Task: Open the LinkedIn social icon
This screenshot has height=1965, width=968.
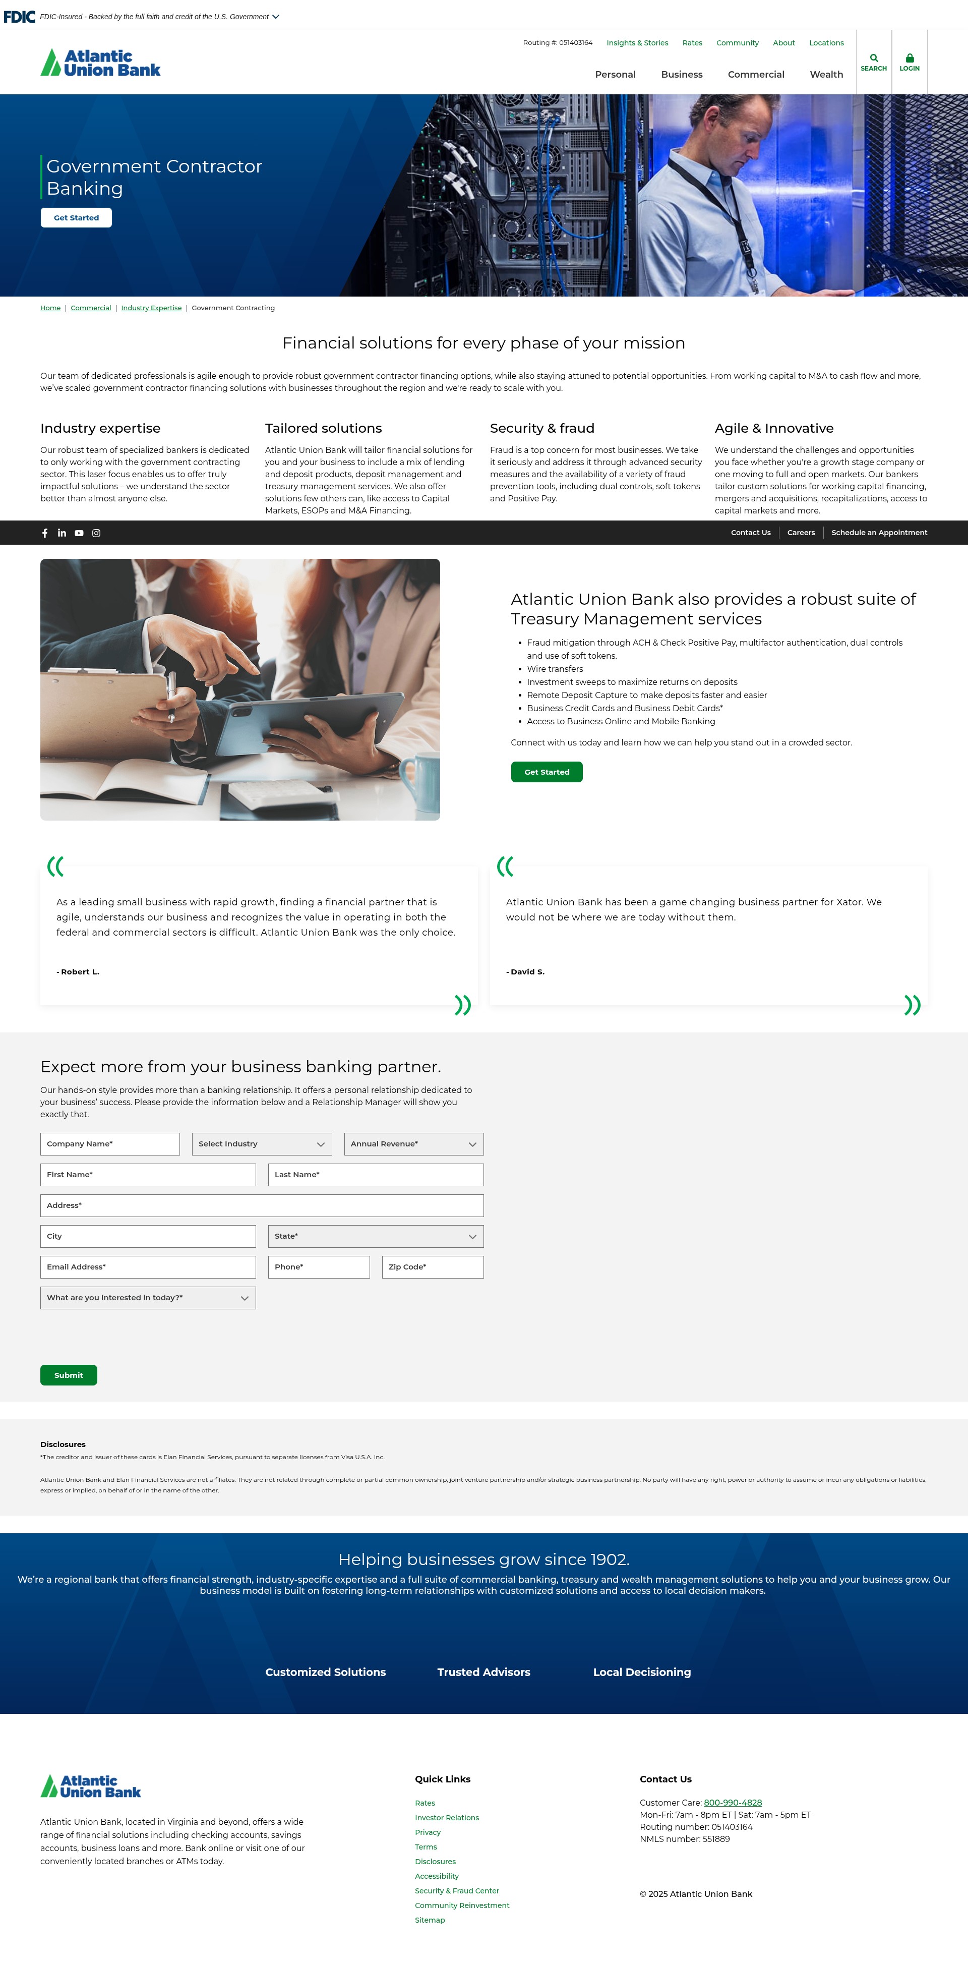Action: [62, 533]
